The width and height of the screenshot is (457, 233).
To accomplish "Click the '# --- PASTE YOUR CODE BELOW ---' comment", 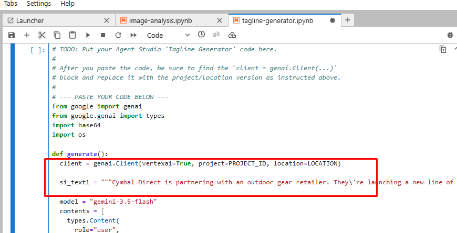I will point(110,97).
